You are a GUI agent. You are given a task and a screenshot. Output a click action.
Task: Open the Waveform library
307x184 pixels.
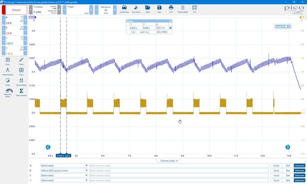pos(8,93)
